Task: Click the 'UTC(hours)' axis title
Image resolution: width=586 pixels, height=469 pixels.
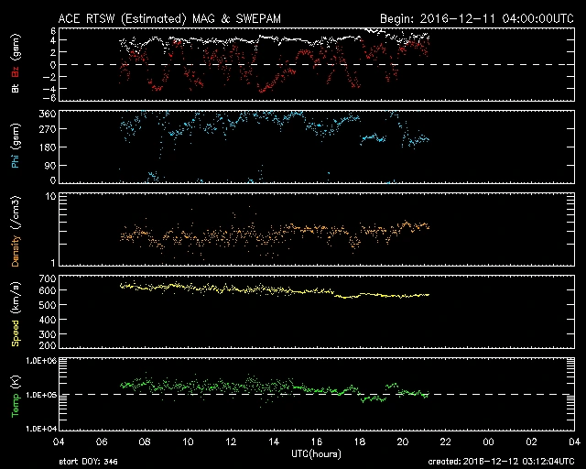Action: pyautogui.click(x=316, y=454)
